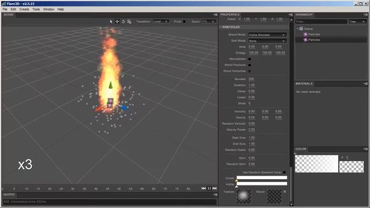Select the COLOR panel tab
Screen dimensions: 370x208
(x=301, y=149)
